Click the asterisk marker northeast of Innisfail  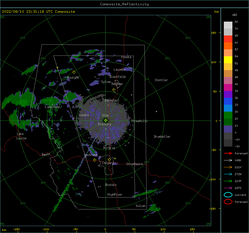point(131,95)
